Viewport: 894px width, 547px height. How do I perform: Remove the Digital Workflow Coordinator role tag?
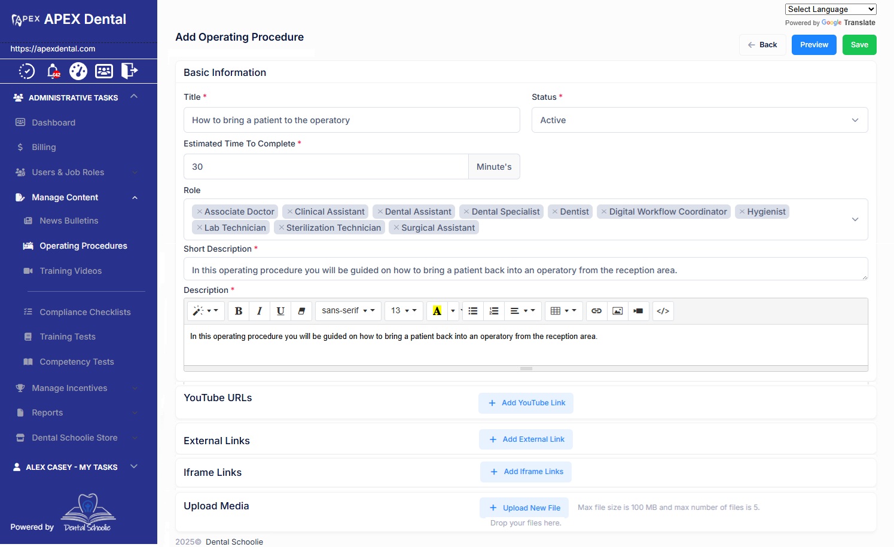605,212
